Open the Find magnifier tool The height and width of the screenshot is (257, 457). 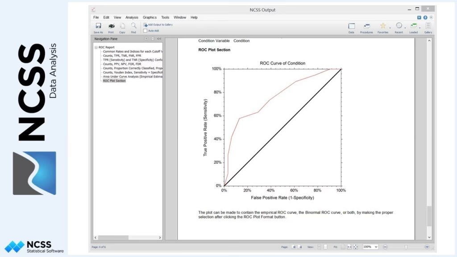click(x=133, y=26)
